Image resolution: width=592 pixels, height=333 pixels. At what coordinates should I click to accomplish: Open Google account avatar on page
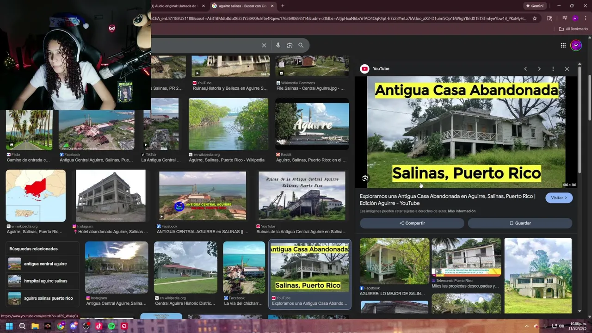[x=576, y=45]
